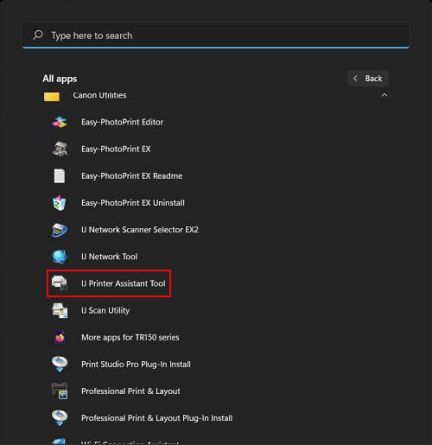Click the magnifier icon in search box
Viewport: 432px width, 445px height.
38,35
